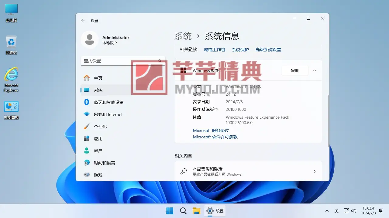Screen dimensions: 389x218
Task: Click the Time and language clock icon
Action: [x=87, y=163]
